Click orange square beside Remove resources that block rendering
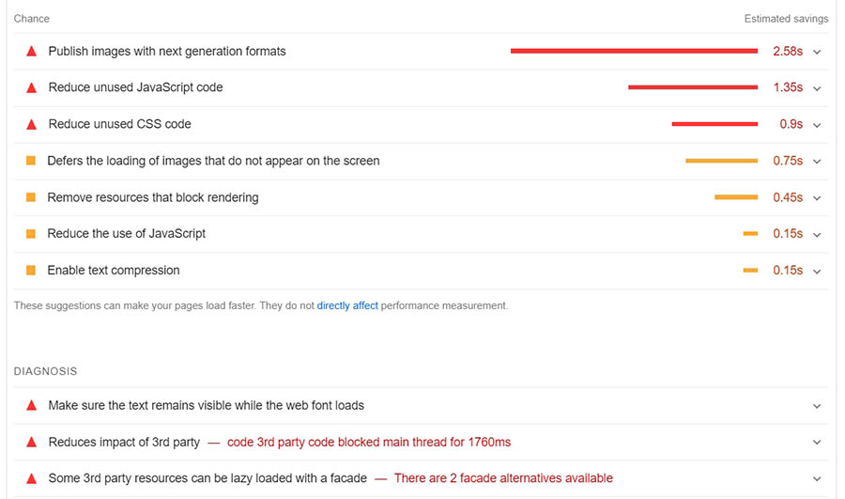The height and width of the screenshot is (499, 845). coord(31,197)
